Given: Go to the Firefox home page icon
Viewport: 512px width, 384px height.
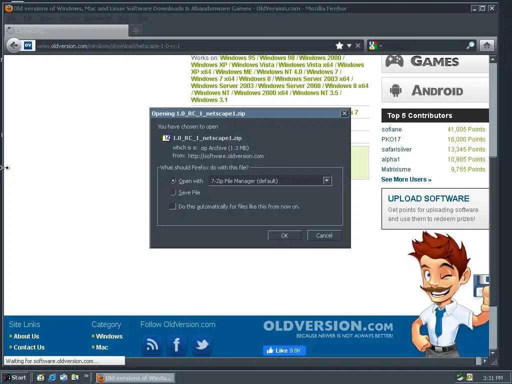Looking at the screenshot, I should pos(486,45).
